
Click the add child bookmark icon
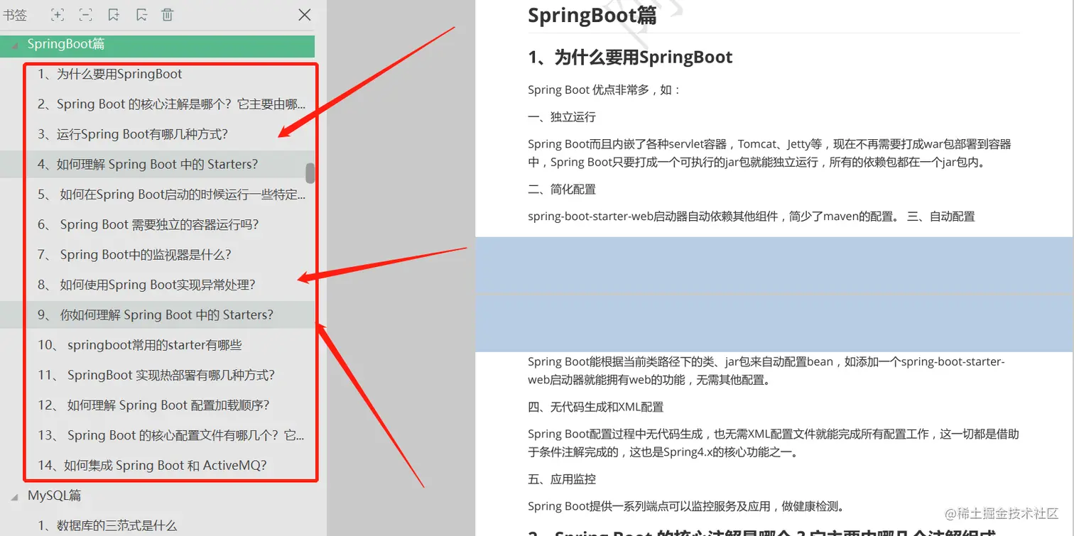(141, 14)
